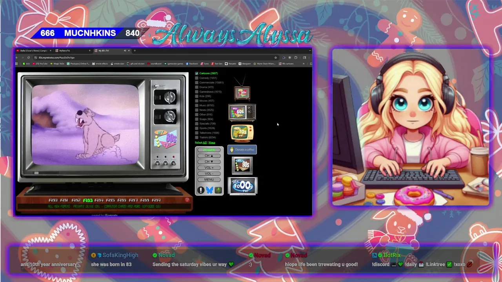Open the gamecube games bookmark
This screenshot has width=502, height=282.
click(x=174, y=63)
